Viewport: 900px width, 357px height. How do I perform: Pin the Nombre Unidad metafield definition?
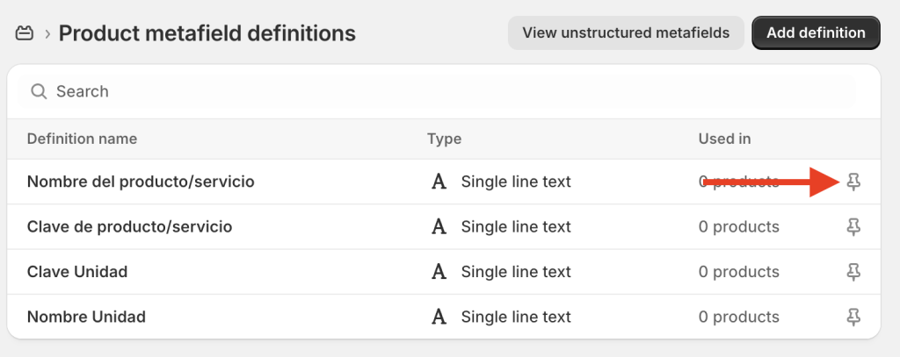[x=853, y=317]
